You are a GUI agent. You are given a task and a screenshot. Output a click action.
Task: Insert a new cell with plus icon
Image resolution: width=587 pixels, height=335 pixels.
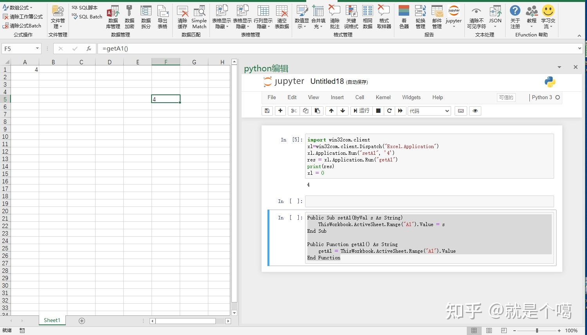tap(280, 111)
